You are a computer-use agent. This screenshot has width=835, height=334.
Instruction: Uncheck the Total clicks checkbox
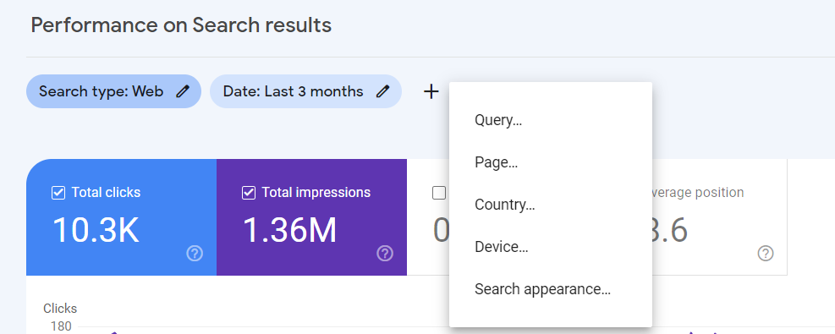point(58,193)
